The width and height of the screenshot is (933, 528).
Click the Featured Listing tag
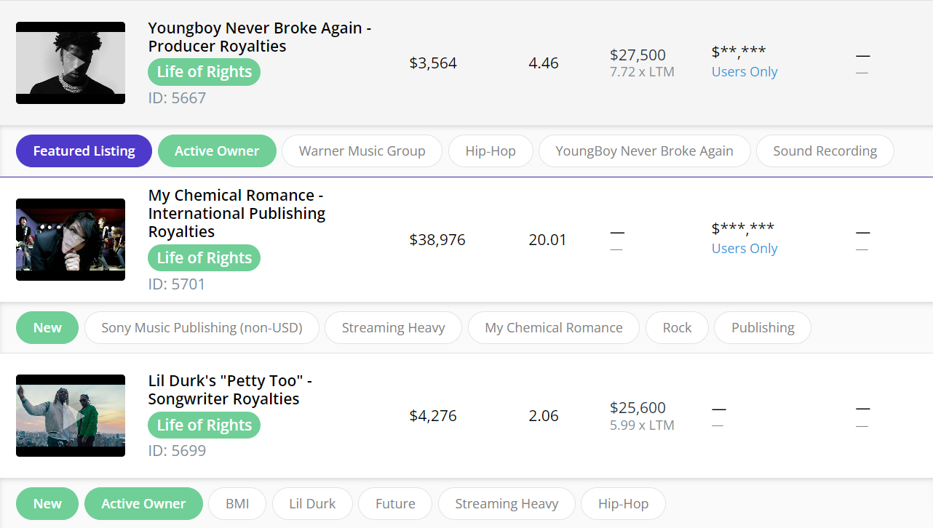(x=84, y=151)
